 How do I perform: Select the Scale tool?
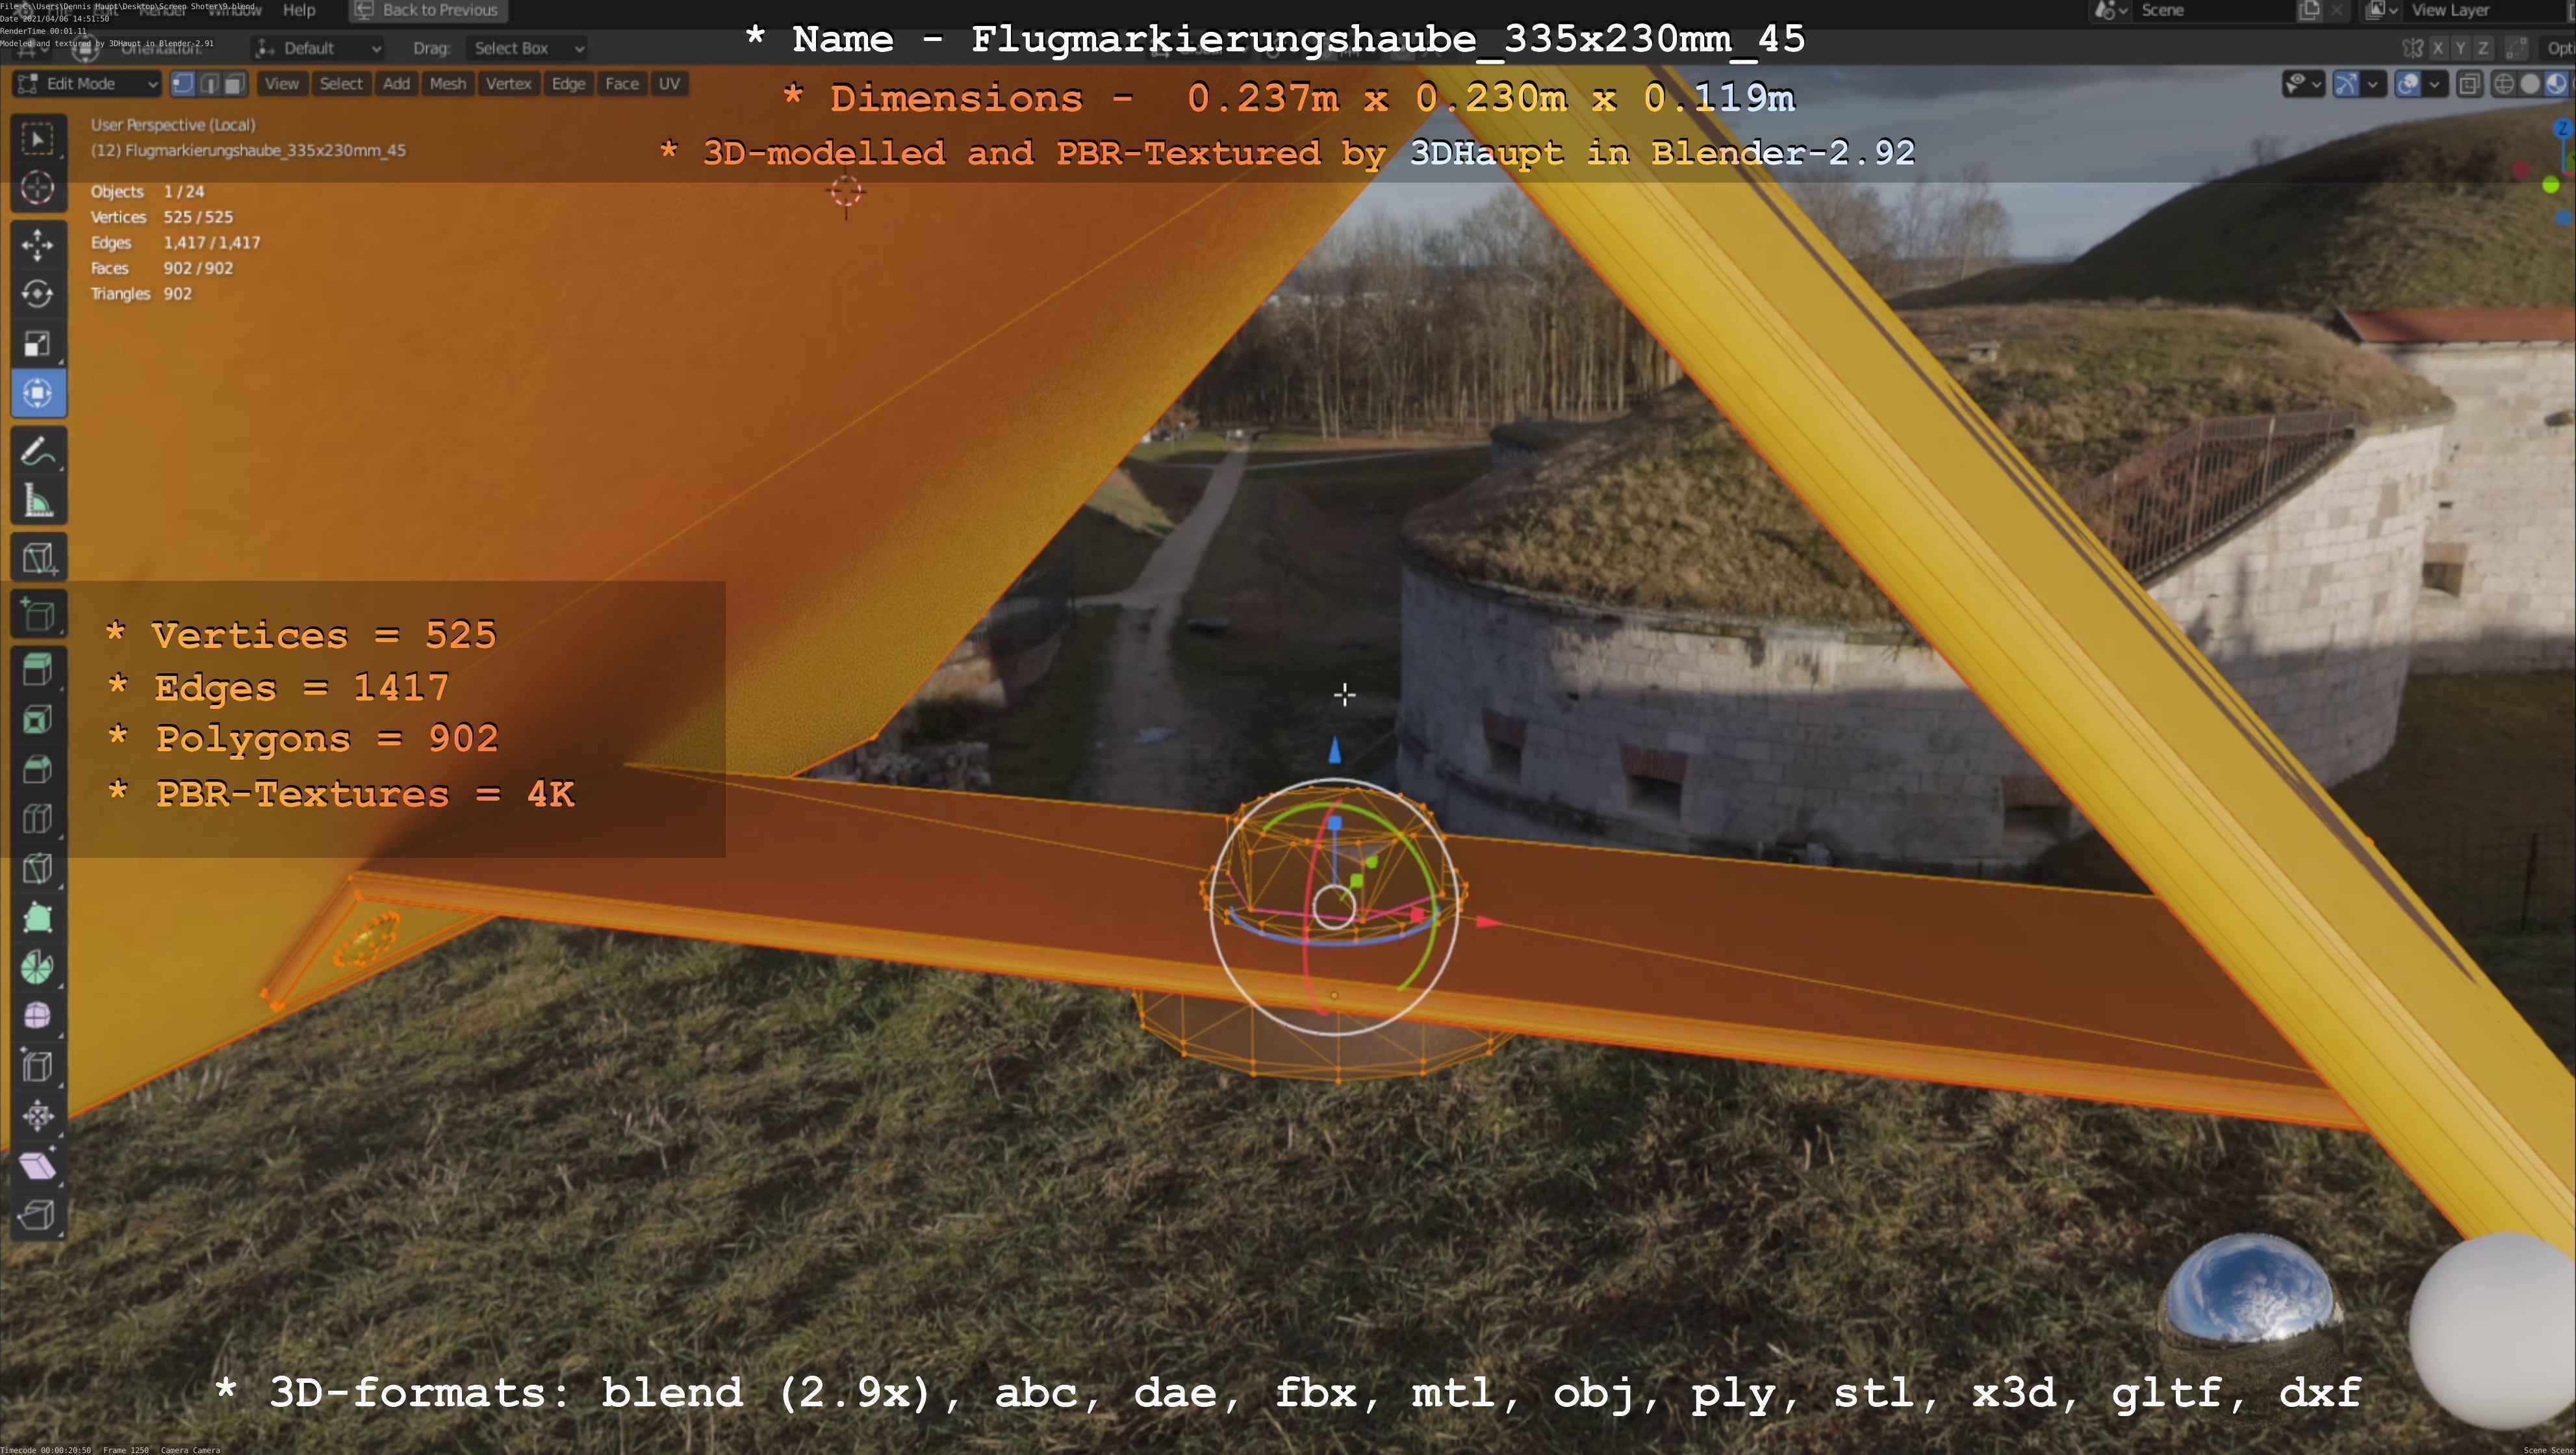click(38, 344)
